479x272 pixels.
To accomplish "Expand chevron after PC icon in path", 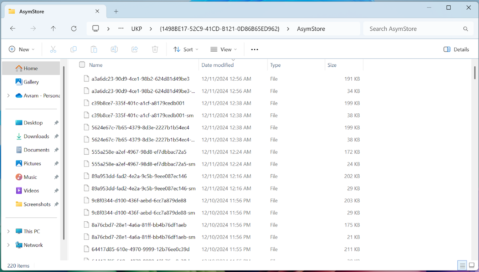I will coord(108,29).
